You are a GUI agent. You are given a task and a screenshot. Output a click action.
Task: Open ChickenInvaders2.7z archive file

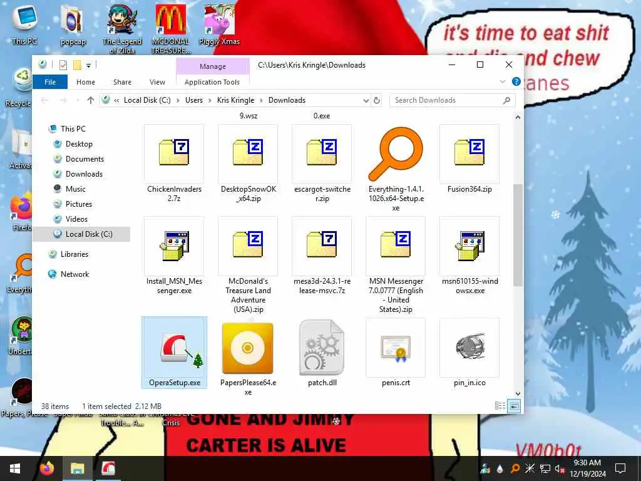click(174, 165)
